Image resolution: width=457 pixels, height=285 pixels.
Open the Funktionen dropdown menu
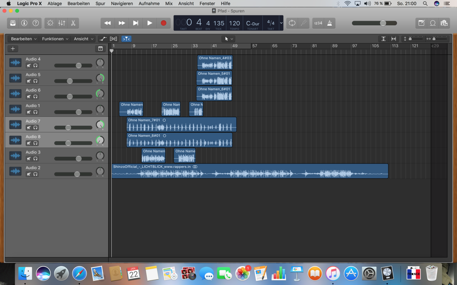pos(55,39)
